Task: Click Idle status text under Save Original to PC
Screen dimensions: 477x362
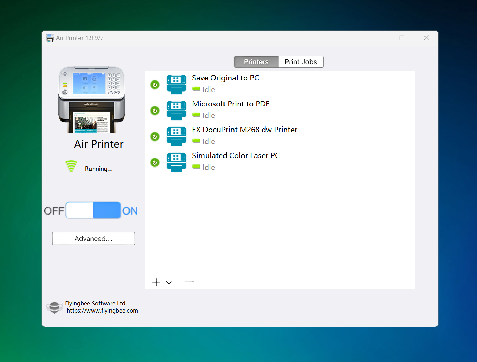Action: [209, 90]
